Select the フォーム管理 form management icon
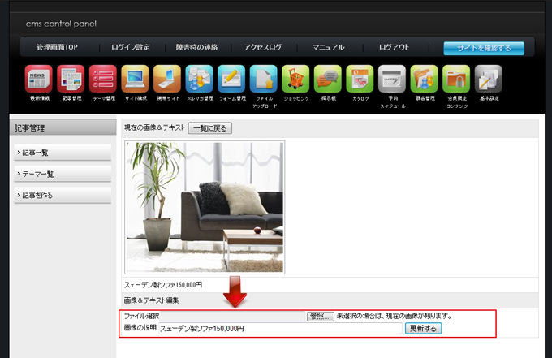 point(231,79)
